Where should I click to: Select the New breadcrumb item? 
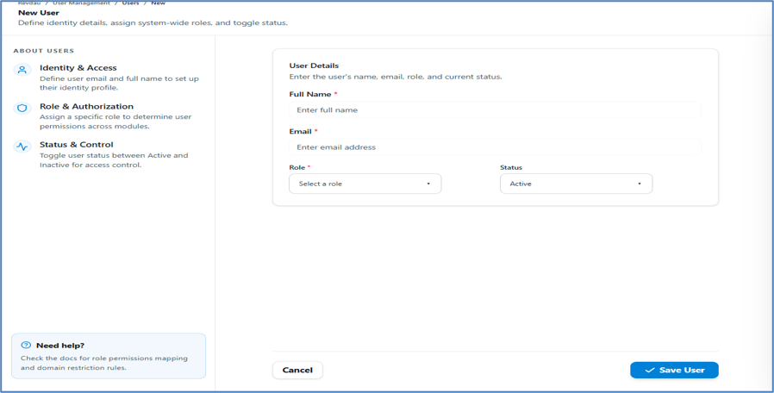point(159,3)
